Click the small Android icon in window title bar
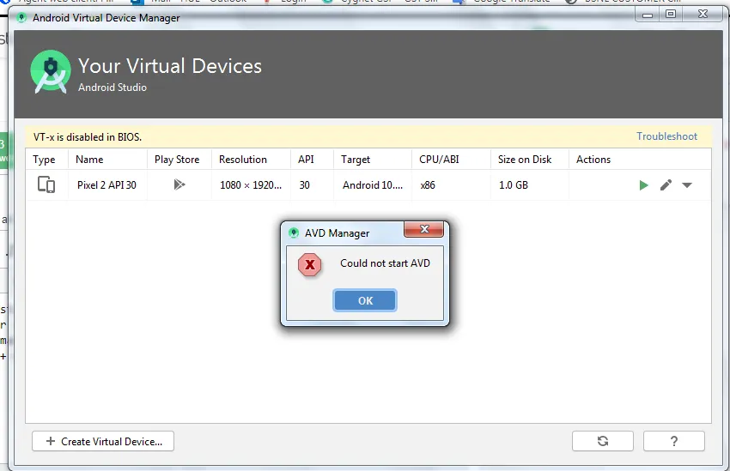Image resolution: width=730 pixels, height=471 pixels. [x=21, y=18]
